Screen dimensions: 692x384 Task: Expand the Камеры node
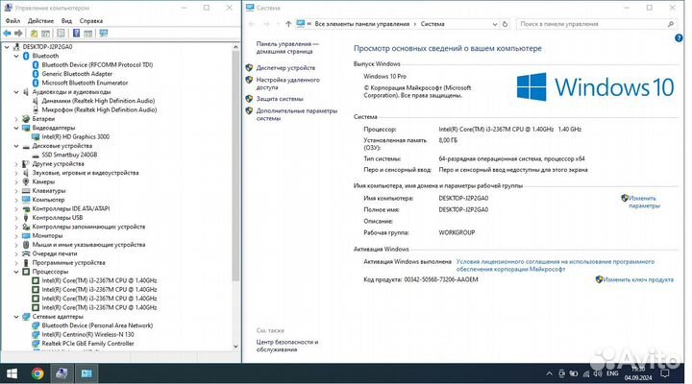(16, 181)
